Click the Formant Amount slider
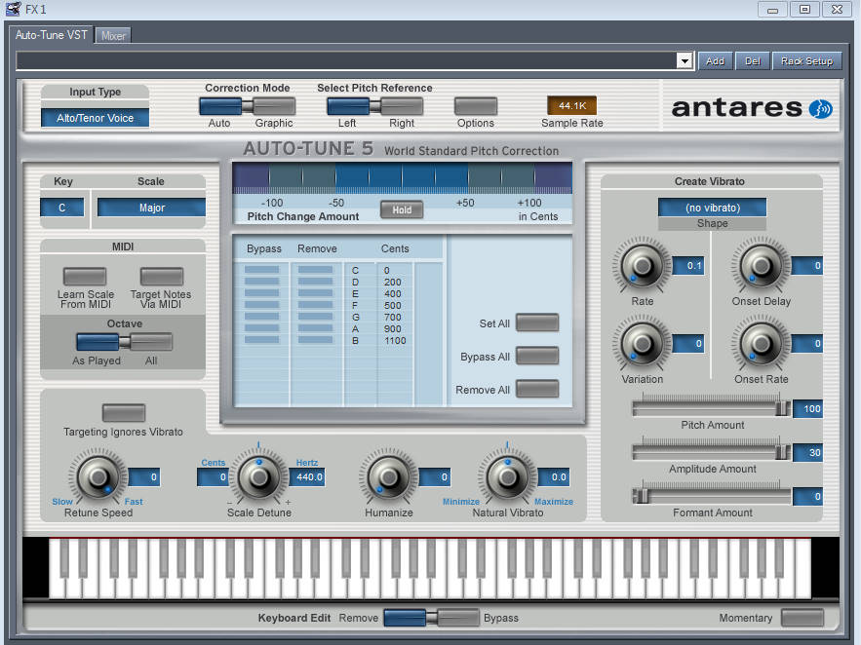This screenshot has height=645, width=861. (712, 496)
